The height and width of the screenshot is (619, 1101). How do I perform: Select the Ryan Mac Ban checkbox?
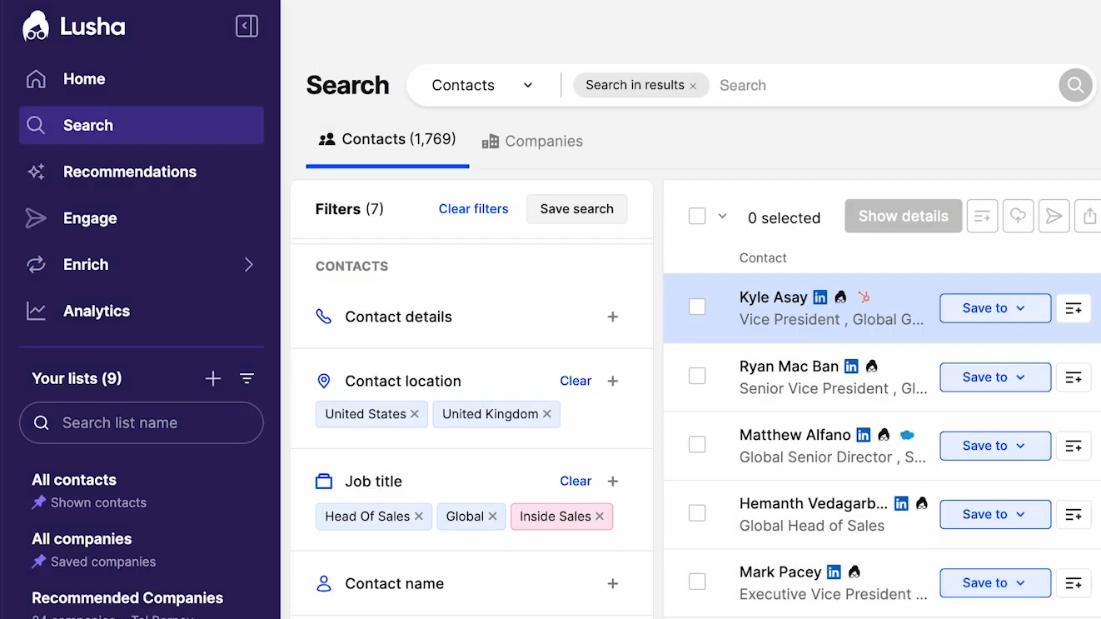coord(697,377)
